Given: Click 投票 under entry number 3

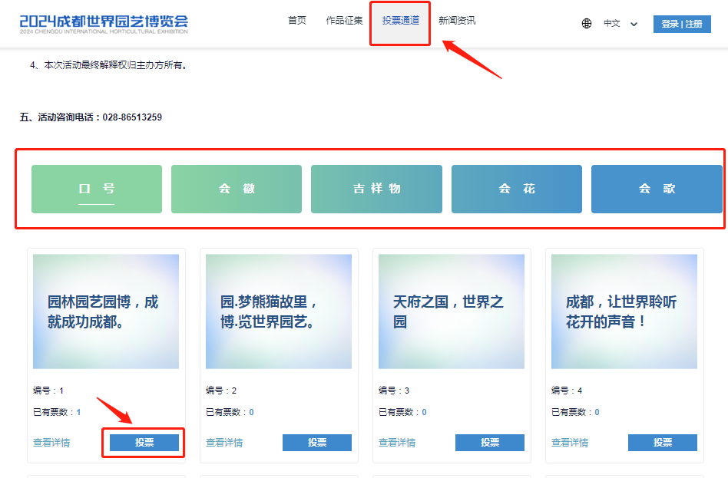Looking at the screenshot, I should pos(490,443).
